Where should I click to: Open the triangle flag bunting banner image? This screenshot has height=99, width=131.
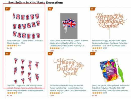[x=26, y=71]
